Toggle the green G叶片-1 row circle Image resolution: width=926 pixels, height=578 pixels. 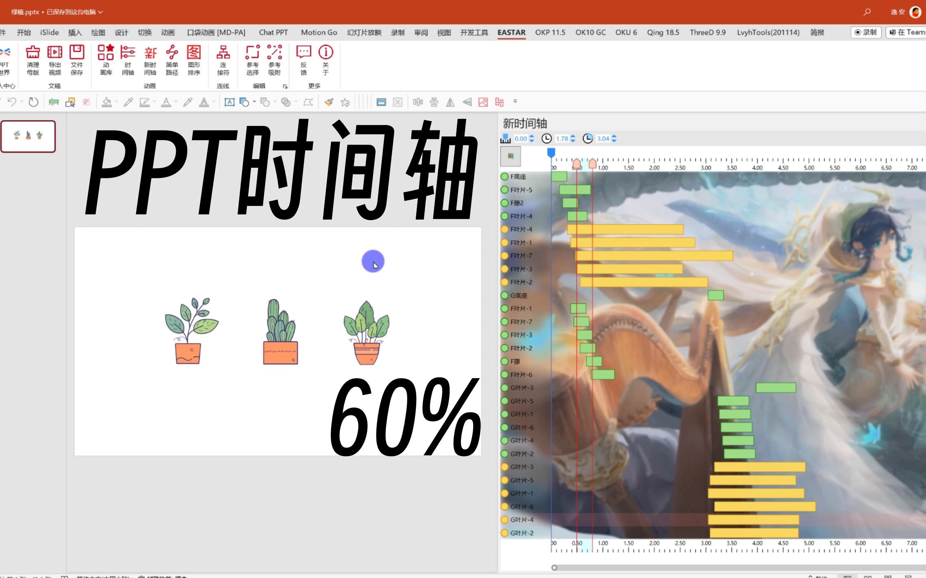pyautogui.click(x=504, y=414)
